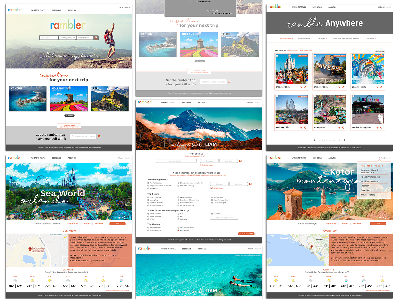The height and width of the screenshot is (299, 399).
Task: Go to the previous results page with the left arrow
Action: tap(315, 140)
